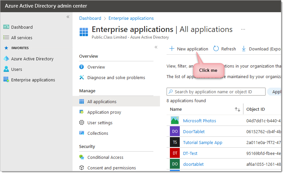Click the Conditional Access shield icon

tap(82, 157)
